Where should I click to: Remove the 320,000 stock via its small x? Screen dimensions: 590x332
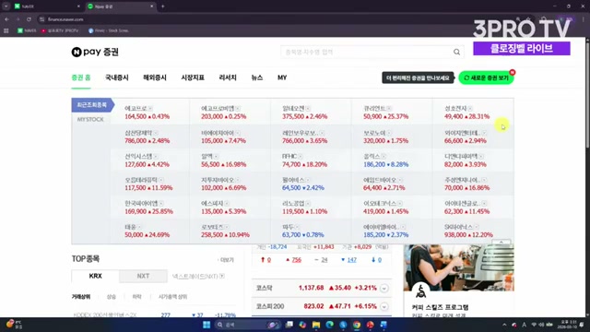pos(389,133)
